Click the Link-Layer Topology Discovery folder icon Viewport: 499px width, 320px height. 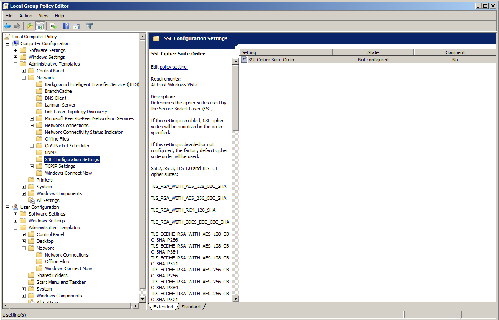(x=39, y=112)
